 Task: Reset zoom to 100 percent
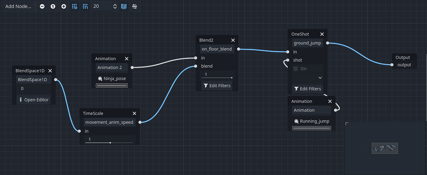click(x=53, y=6)
